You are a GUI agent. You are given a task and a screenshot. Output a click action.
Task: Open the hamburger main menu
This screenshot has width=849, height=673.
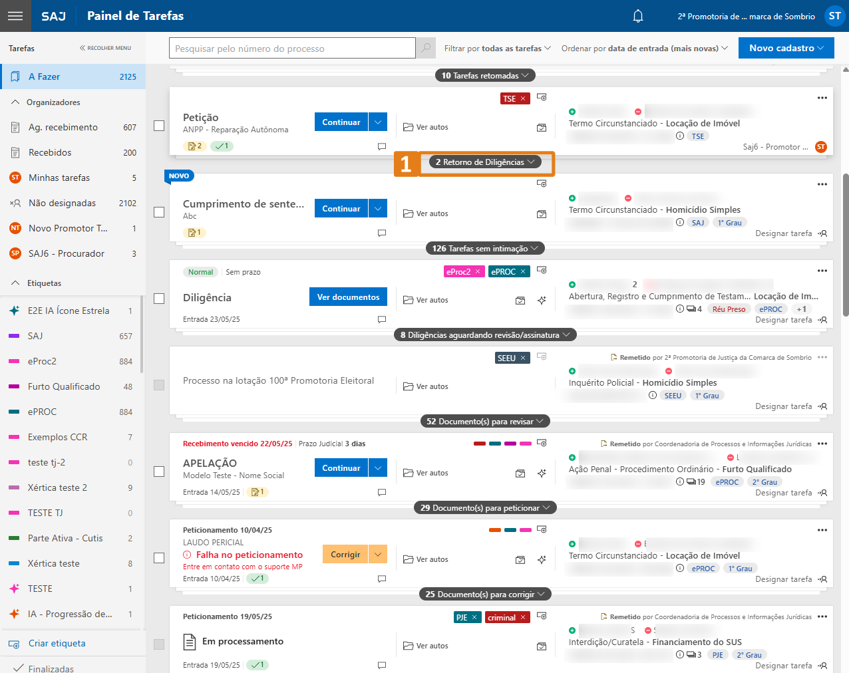pos(15,16)
